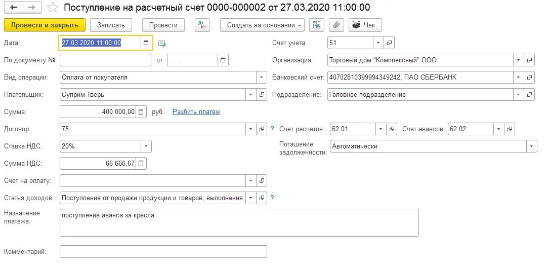
Task: Click the document posted status icon beside Дата
Action: pyautogui.click(x=162, y=43)
